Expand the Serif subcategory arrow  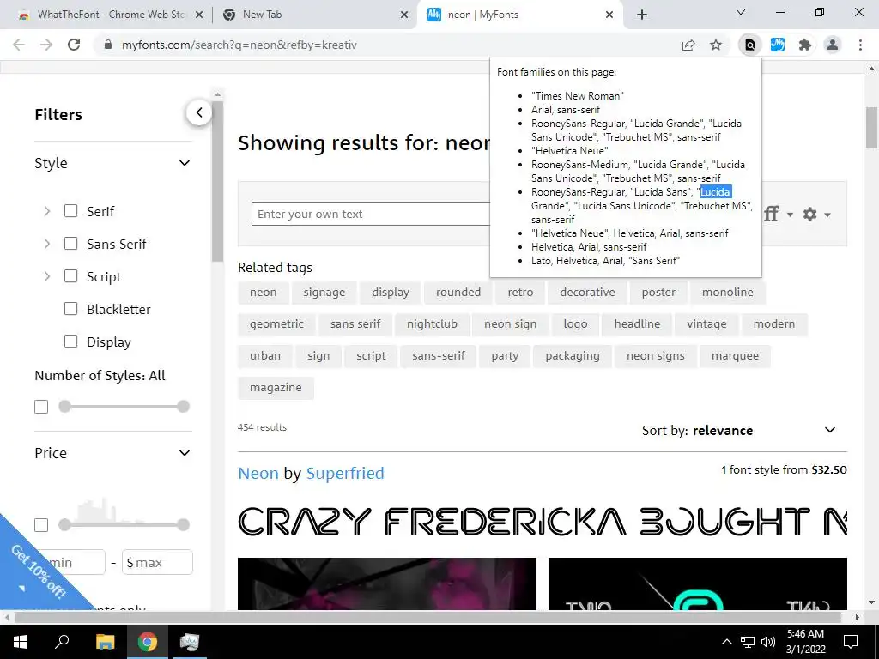tap(47, 211)
